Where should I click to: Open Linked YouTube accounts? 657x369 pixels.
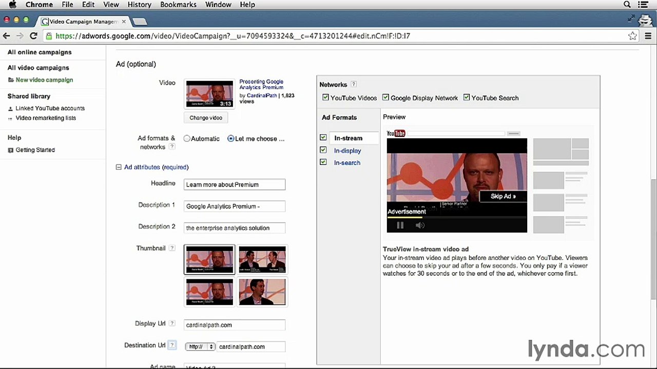tap(50, 108)
